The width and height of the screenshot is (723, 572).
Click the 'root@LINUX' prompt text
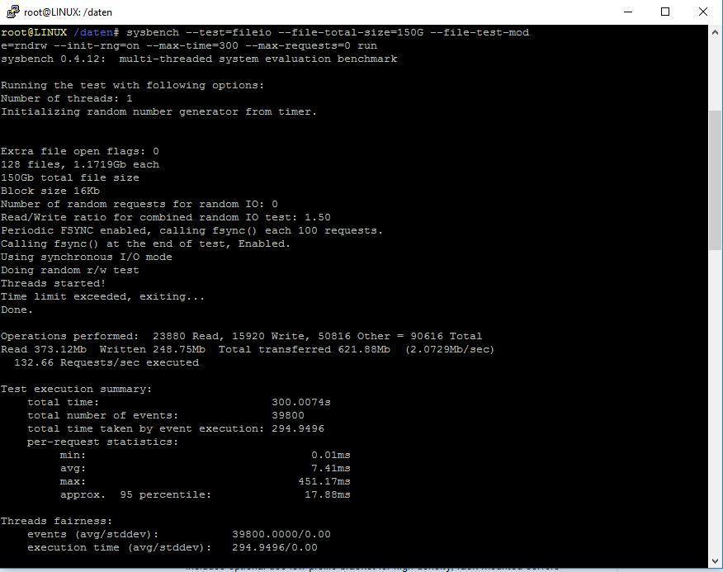coord(34,33)
